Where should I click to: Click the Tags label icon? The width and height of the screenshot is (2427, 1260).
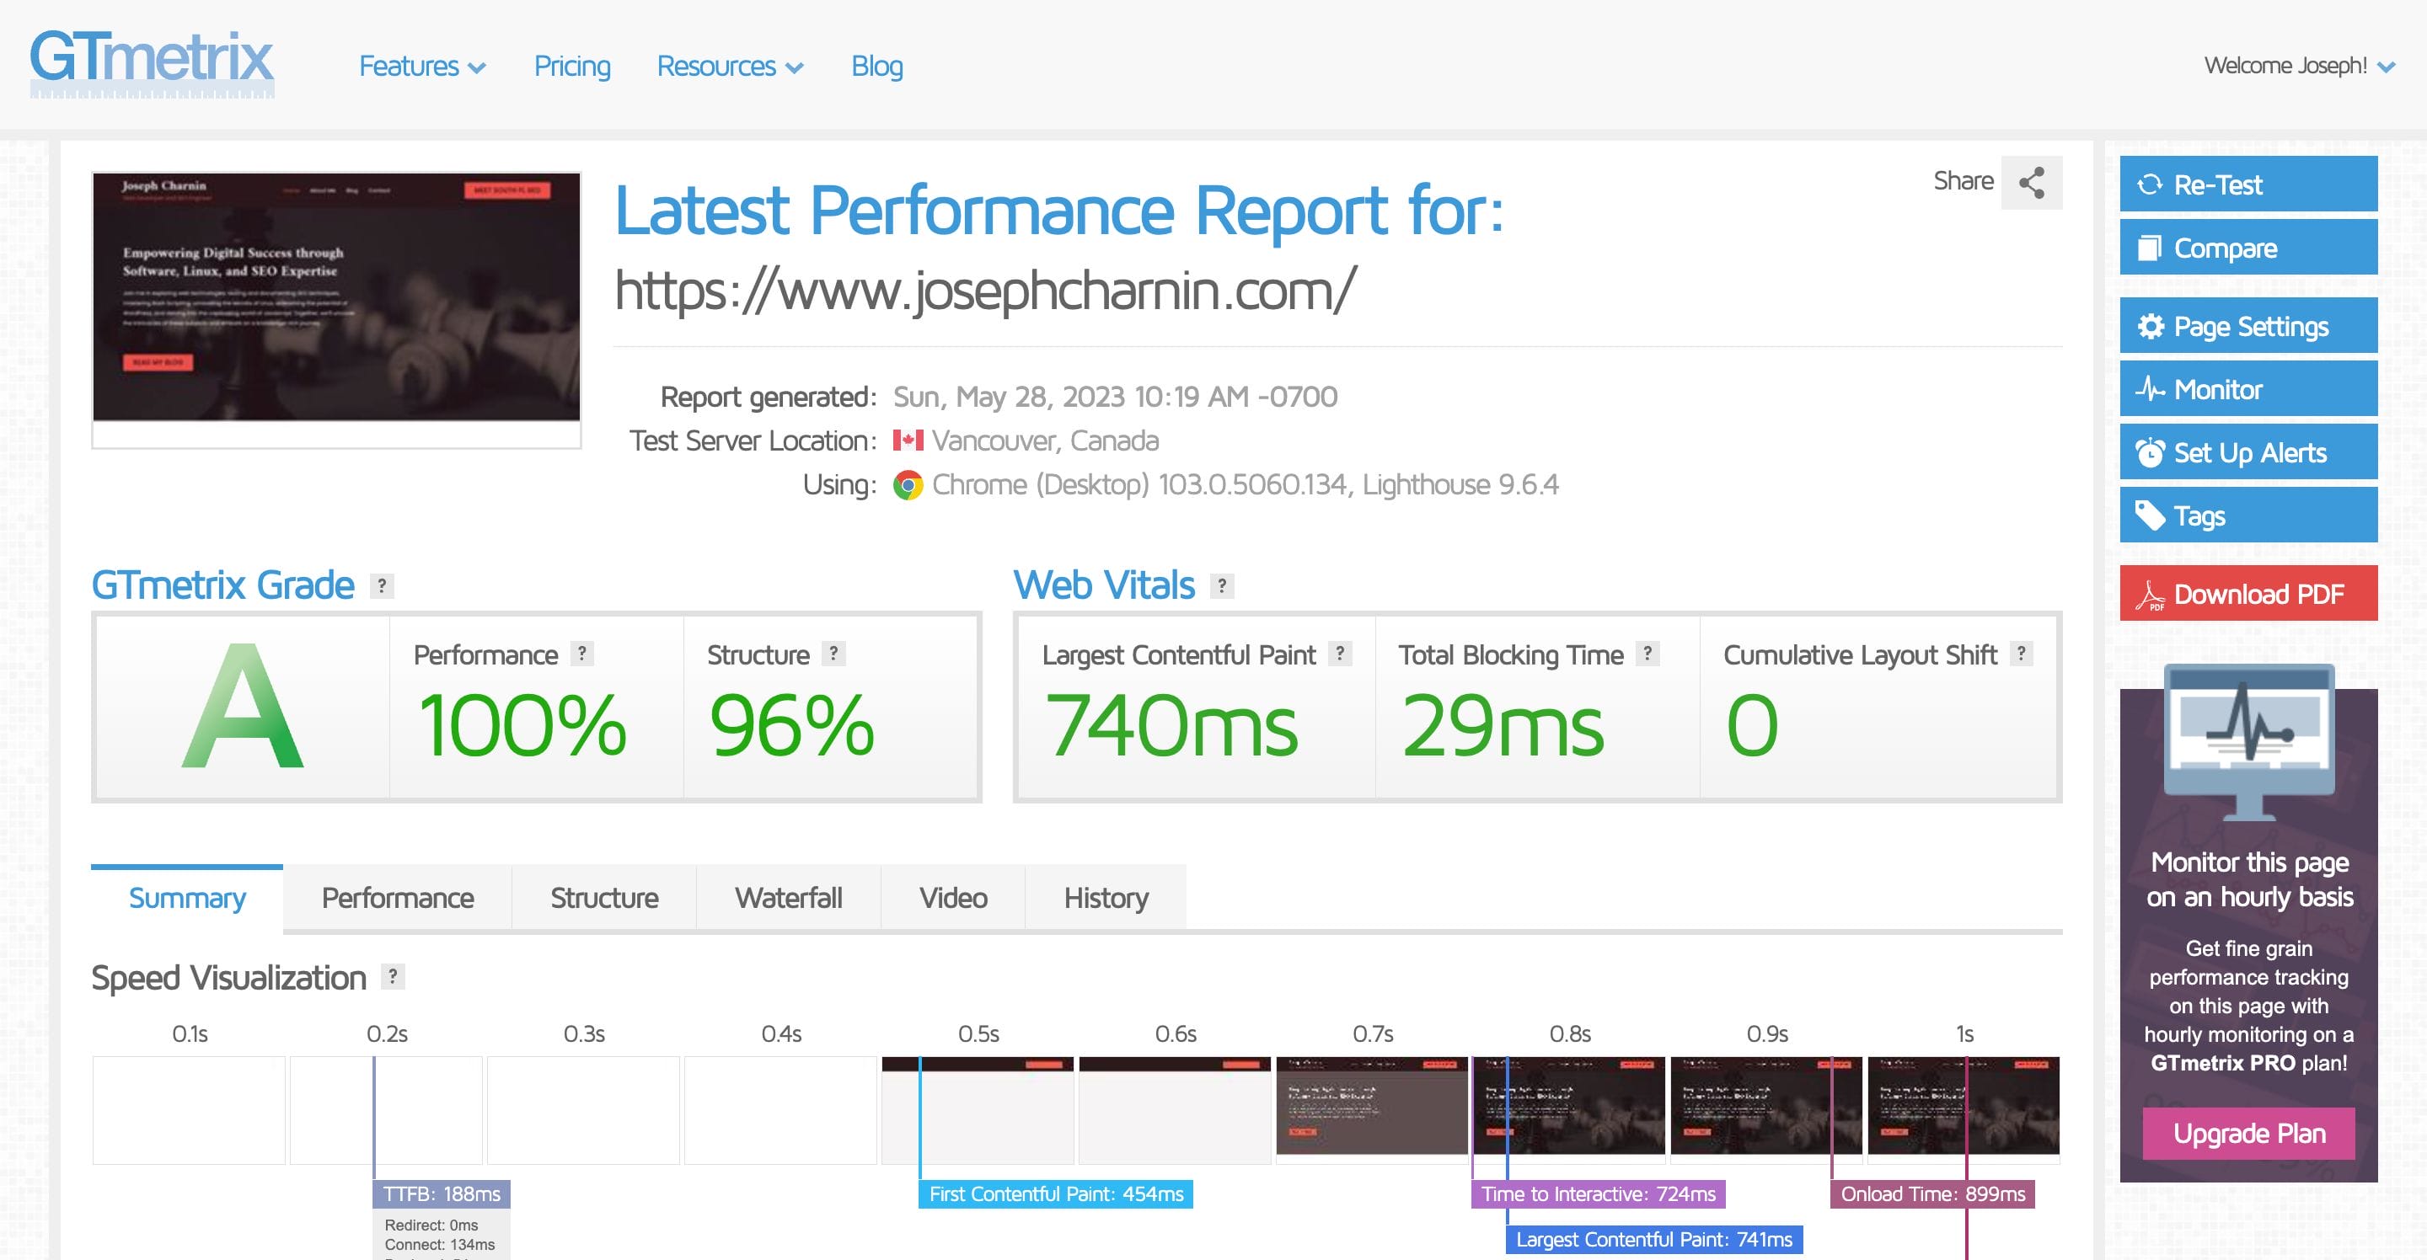point(2151,515)
